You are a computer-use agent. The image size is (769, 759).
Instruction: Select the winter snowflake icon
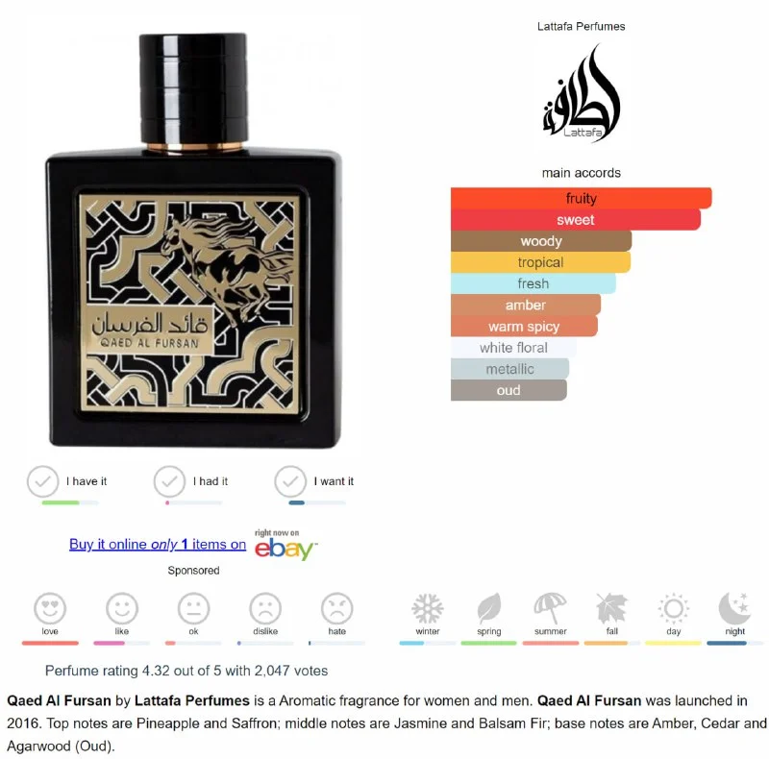click(x=428, y=608)
